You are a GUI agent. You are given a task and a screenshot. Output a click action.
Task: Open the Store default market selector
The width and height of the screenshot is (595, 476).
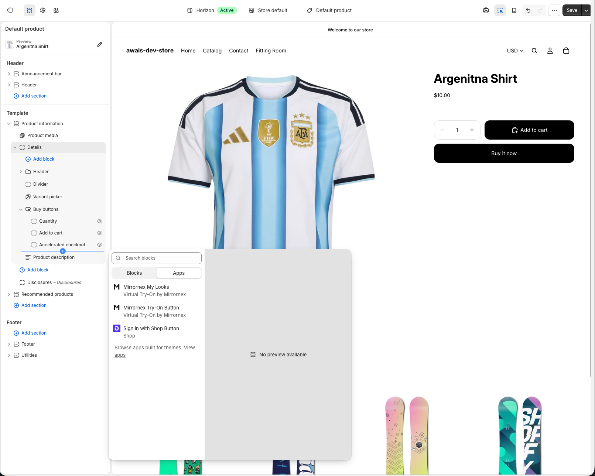tap(268, 10)
